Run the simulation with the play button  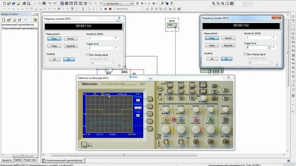pyautogui.click(x=101, y=9)
